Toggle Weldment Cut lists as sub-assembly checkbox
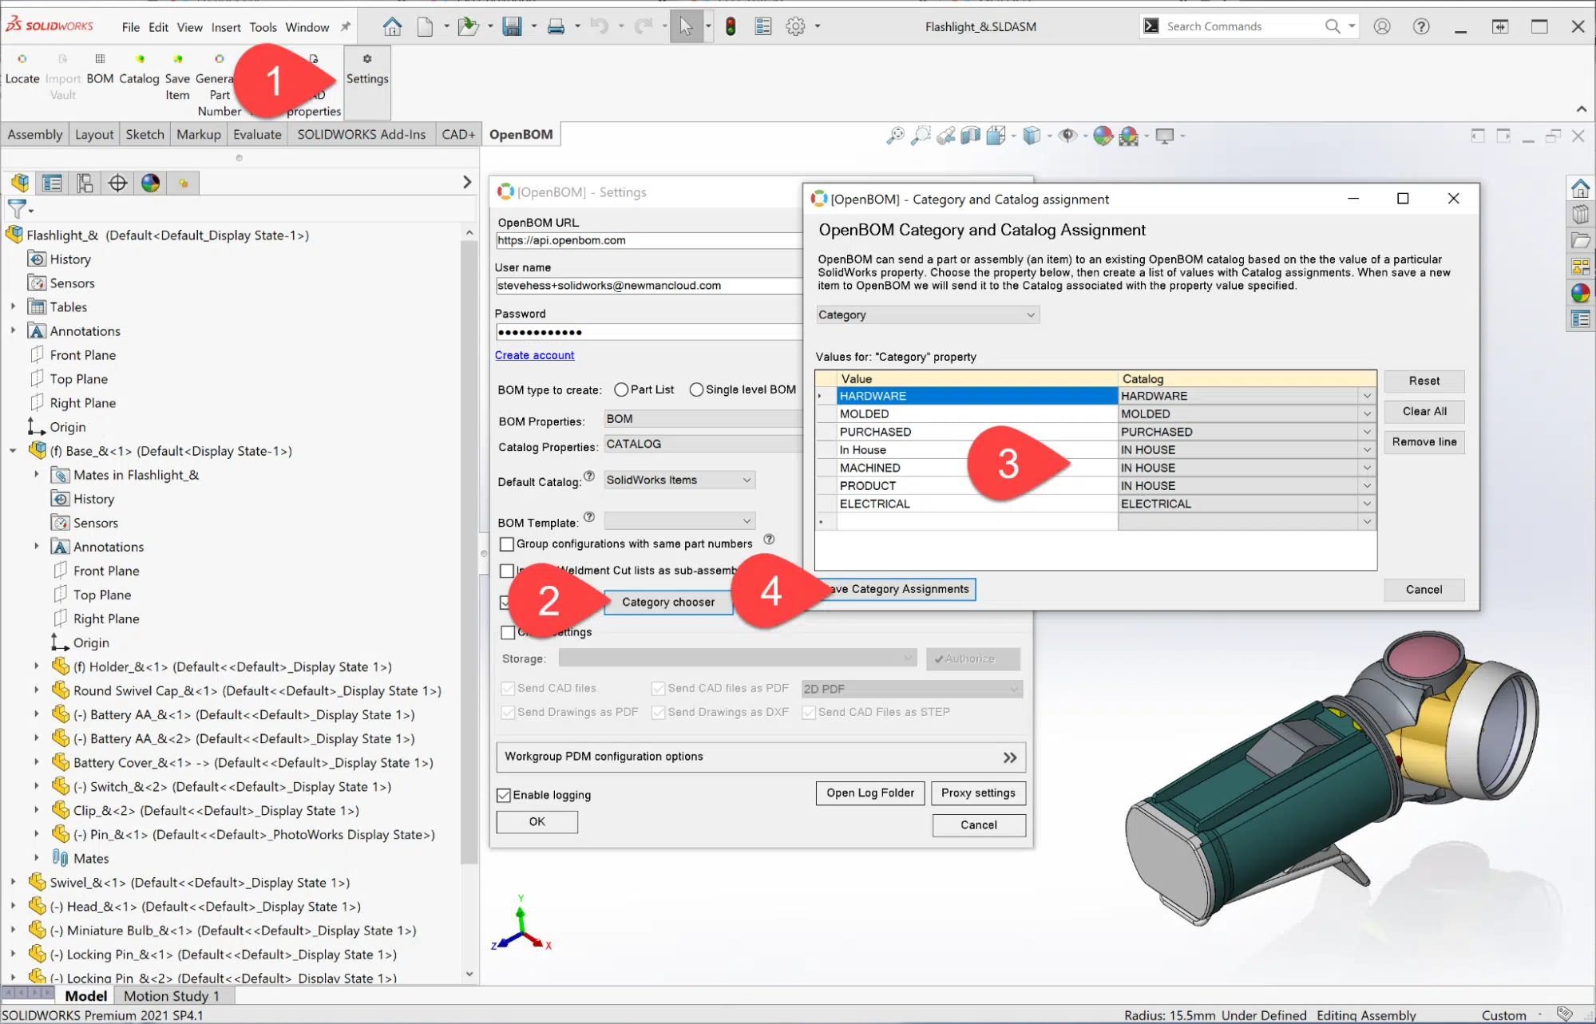 [506, 571]
